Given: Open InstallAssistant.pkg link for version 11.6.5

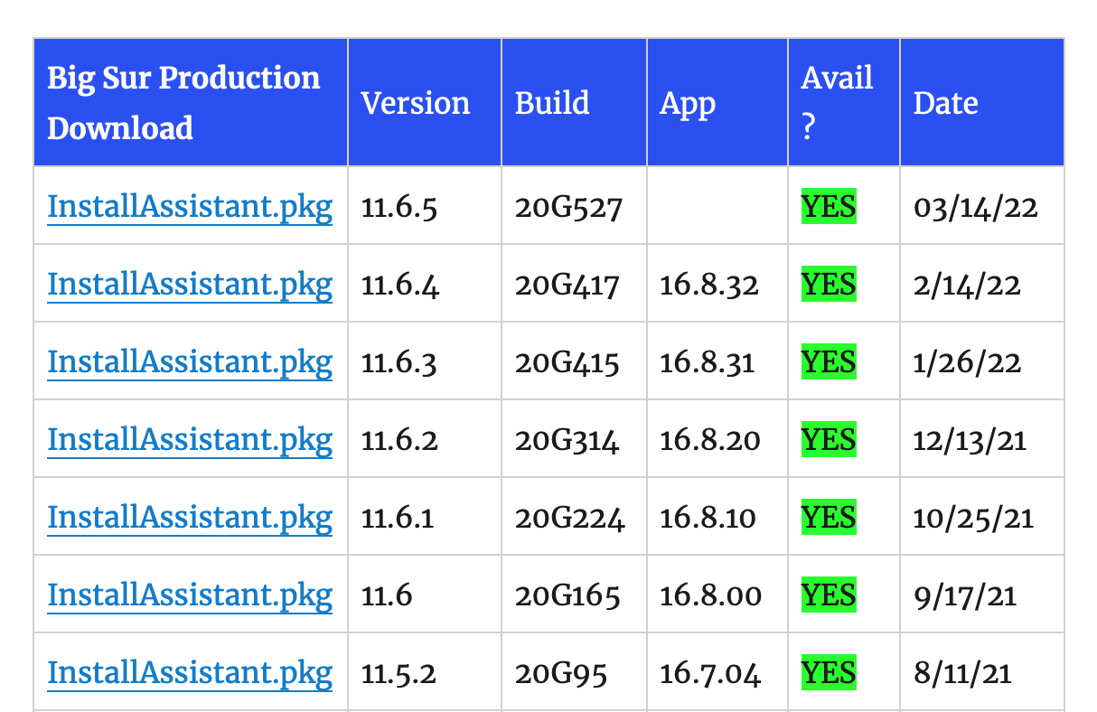Looking at the screenshot, I should [x=190, y=208].
